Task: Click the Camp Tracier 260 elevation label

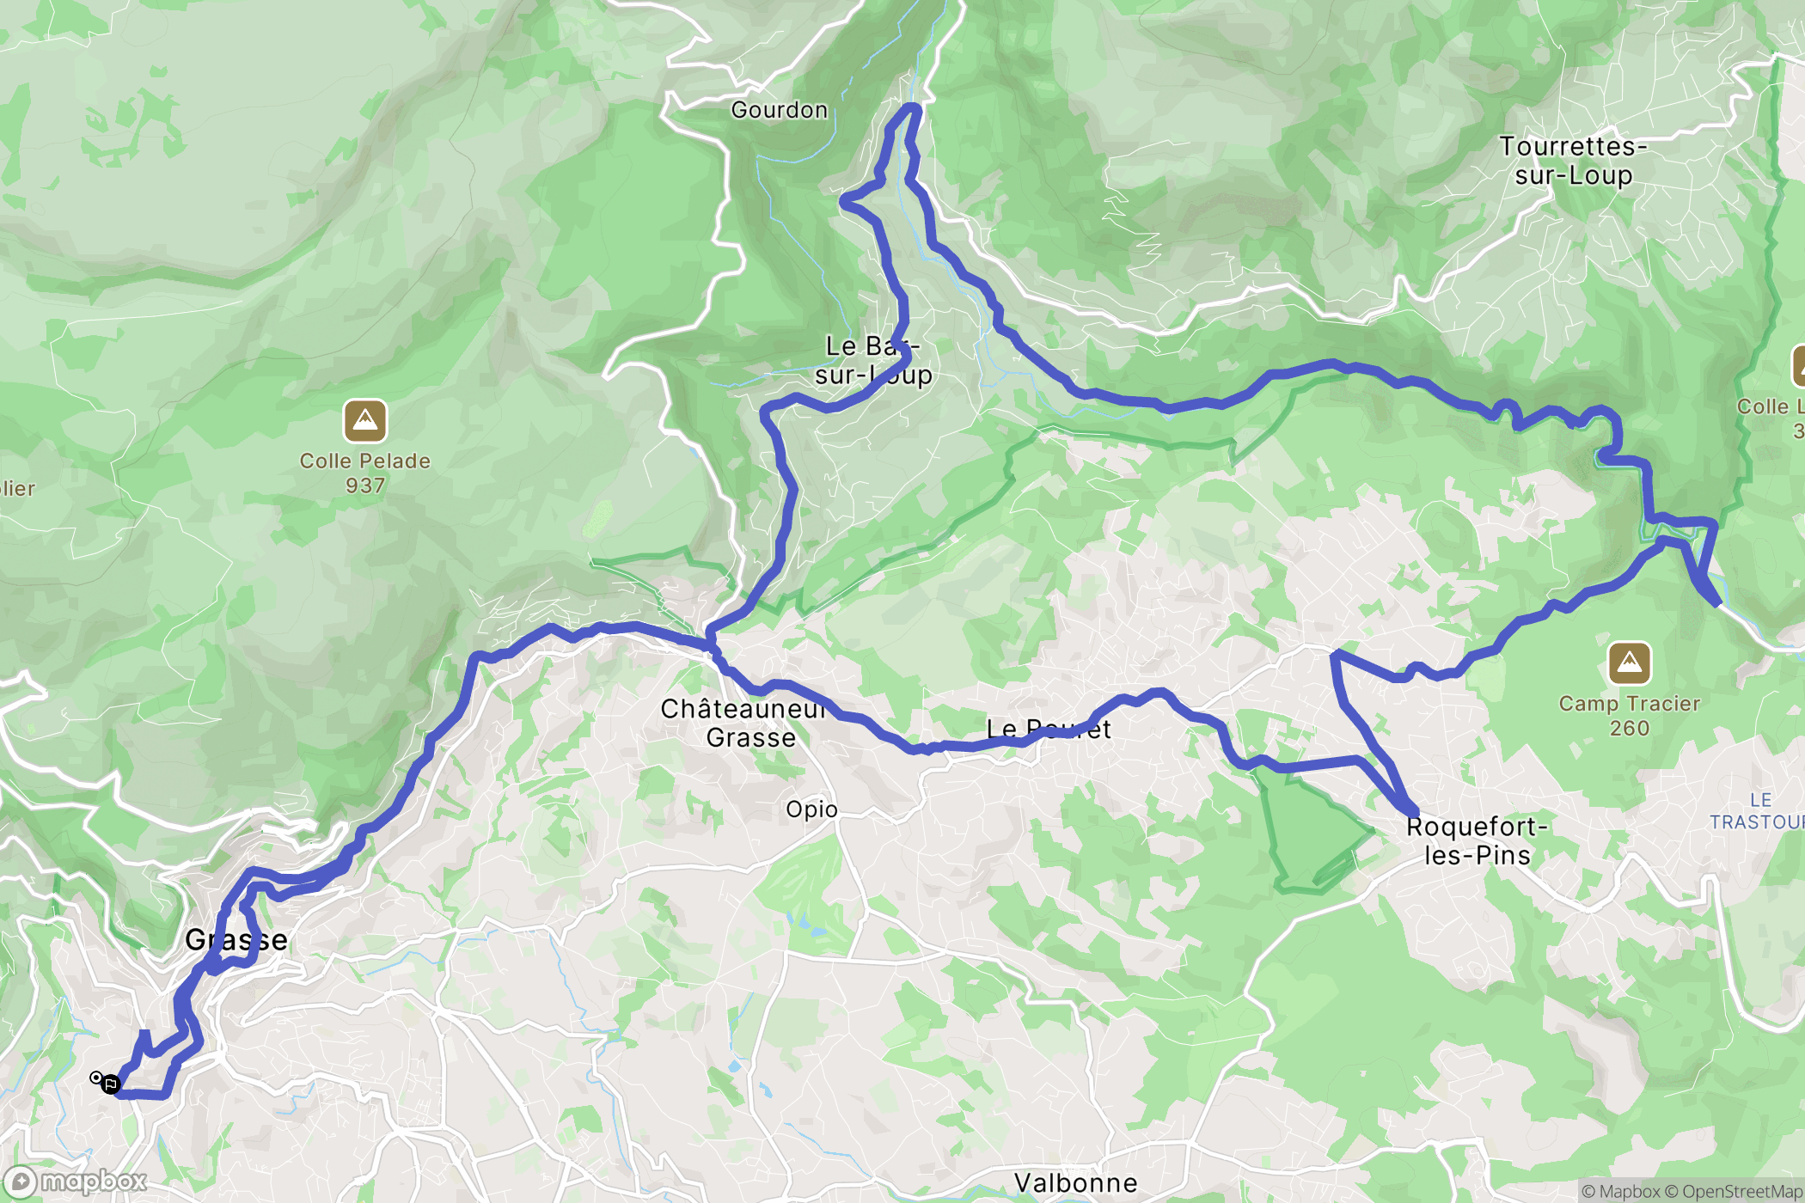Action: (x=1630, y=716)
